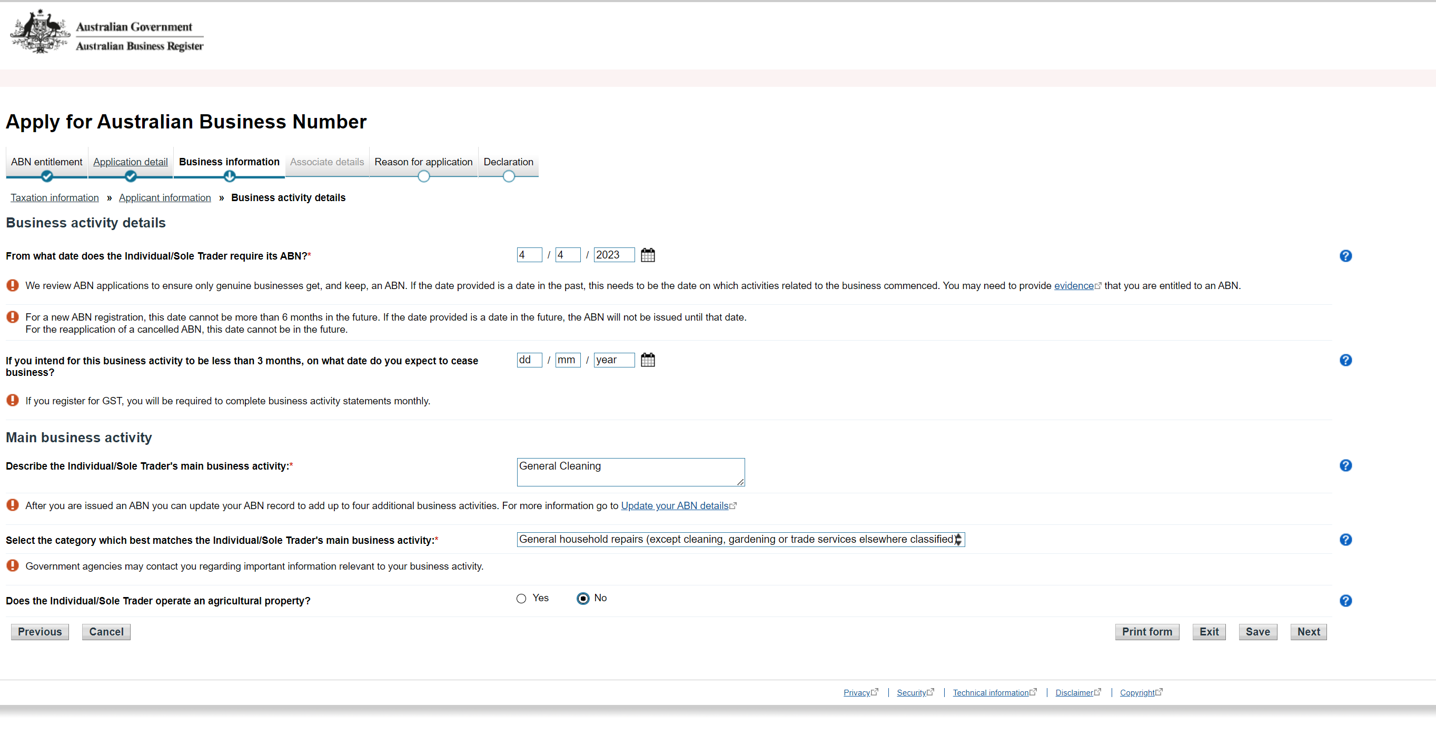Select Yes for agricultural property
Screen dimensions: 1436x736
coord(521,599)
